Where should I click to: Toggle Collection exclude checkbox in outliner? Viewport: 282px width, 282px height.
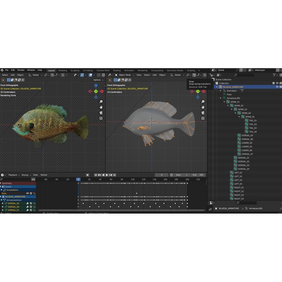tap(274, 83)
